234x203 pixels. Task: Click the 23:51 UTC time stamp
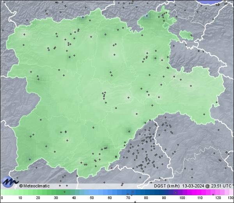(x=221, y=186)
